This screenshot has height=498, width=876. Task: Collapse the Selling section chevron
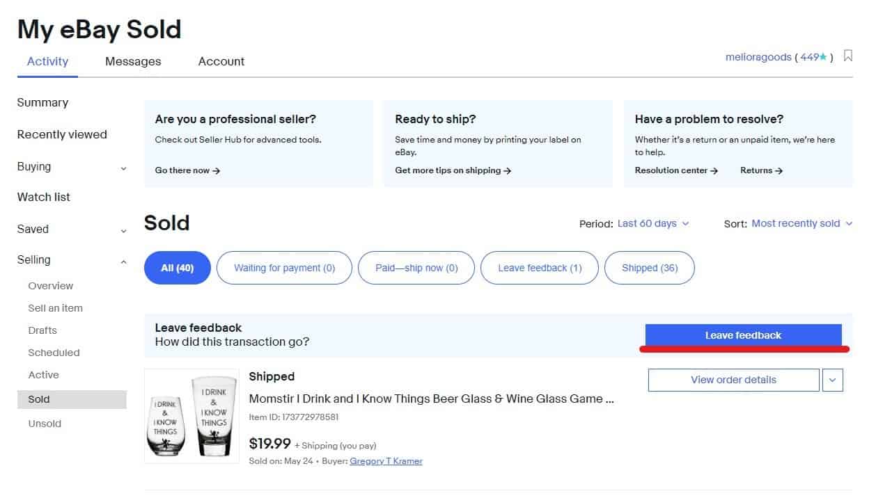coord(124,262)
